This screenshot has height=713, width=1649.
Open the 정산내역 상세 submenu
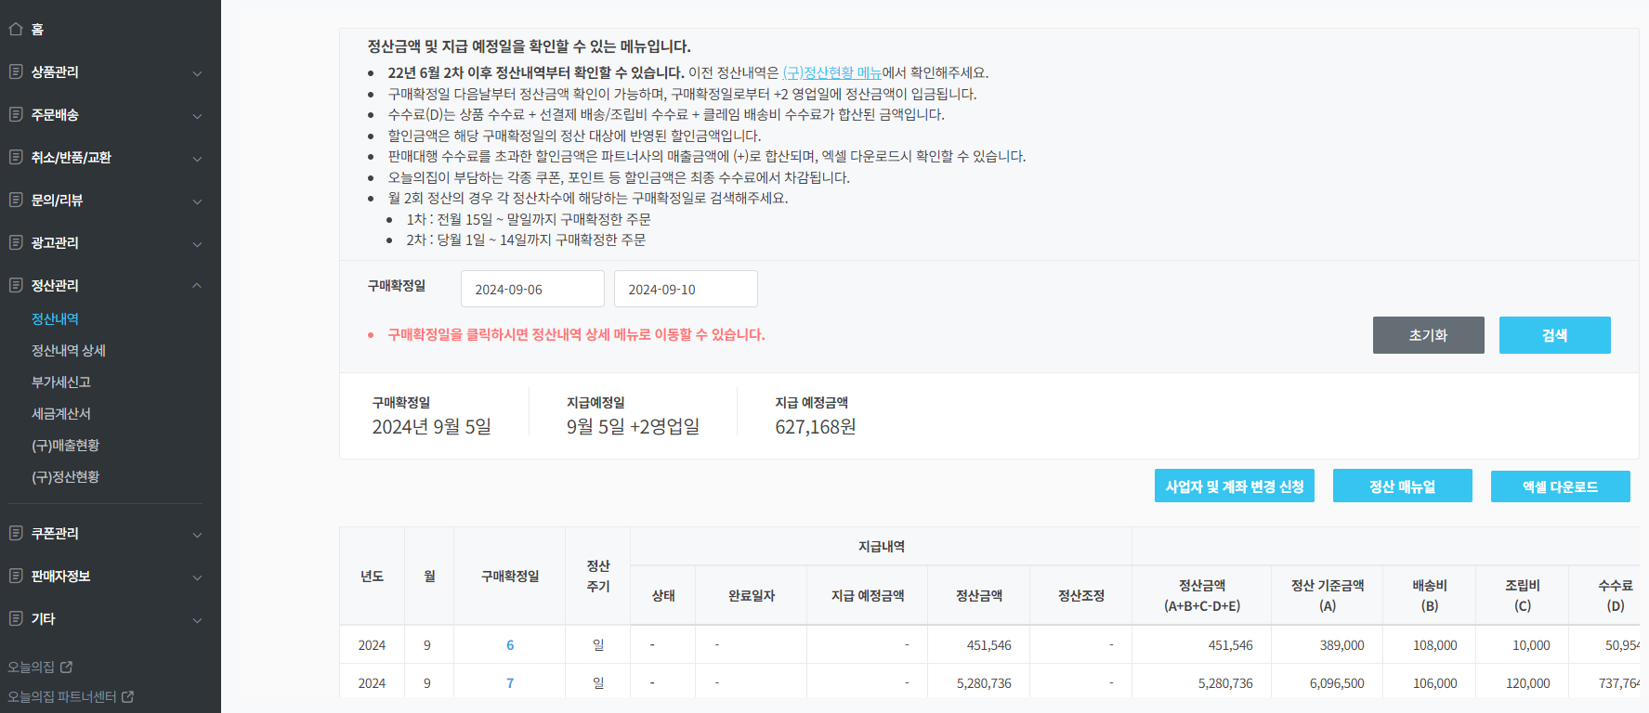(69, 350)
